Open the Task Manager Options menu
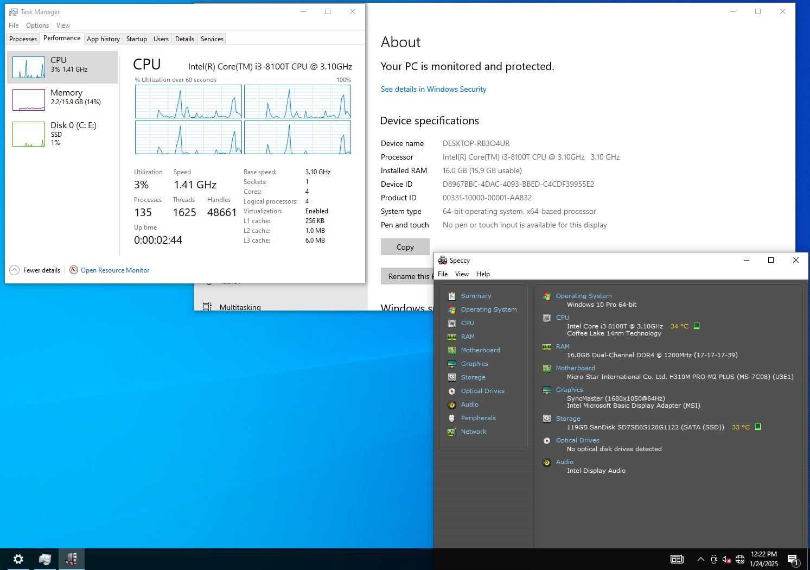810x570 pixels. 37,26
